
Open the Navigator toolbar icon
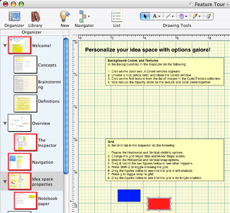tap(82, 16)
